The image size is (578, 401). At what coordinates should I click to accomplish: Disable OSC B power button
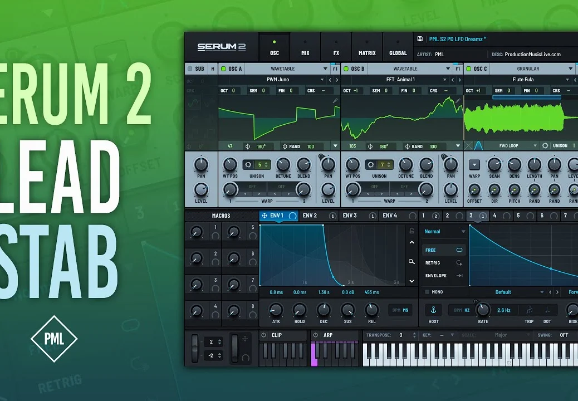tap(346, 69)
